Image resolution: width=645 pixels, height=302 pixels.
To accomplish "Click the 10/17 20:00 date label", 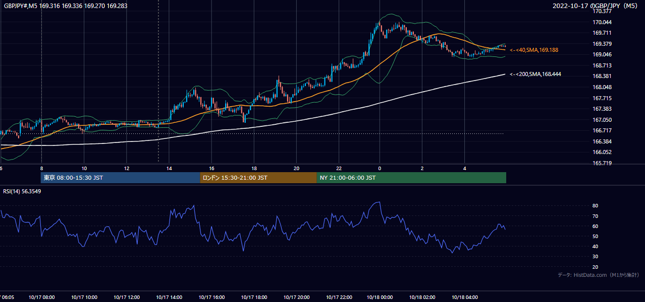I will pyautogui.click(x=296, y=297).
